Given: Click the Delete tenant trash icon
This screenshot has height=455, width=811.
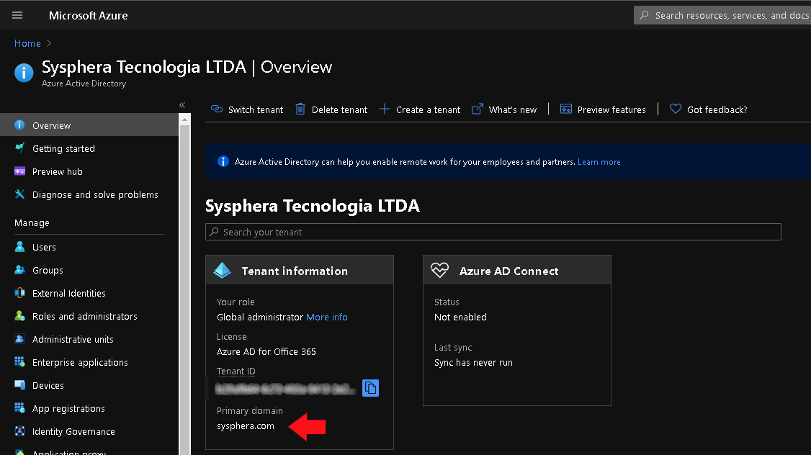Looking at the screenshot, I should point(300,109).
